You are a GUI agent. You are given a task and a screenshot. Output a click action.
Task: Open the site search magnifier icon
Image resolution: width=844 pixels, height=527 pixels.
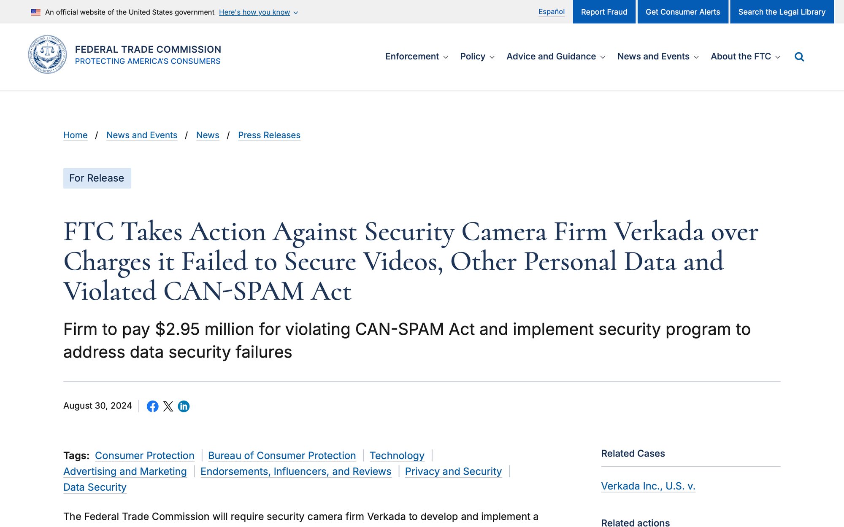point(799,56)
